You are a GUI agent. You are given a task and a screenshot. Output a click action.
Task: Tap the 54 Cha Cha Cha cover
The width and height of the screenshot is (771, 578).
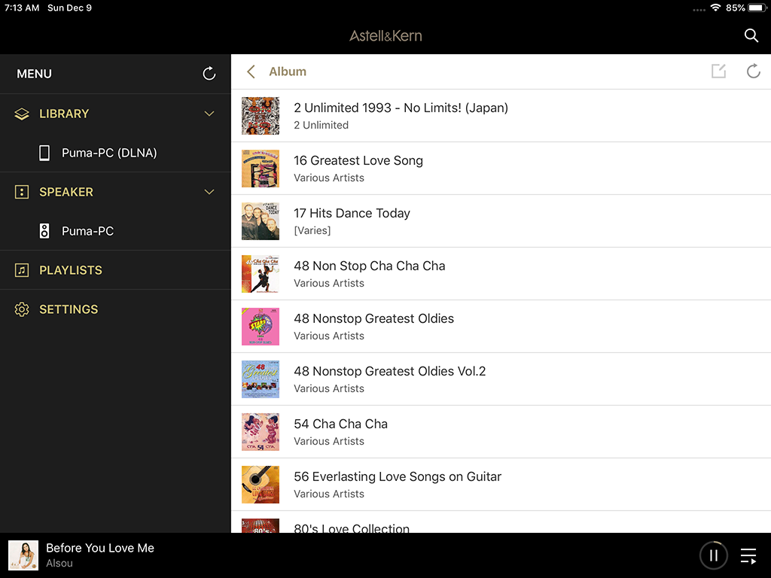(x=260, y=431)
